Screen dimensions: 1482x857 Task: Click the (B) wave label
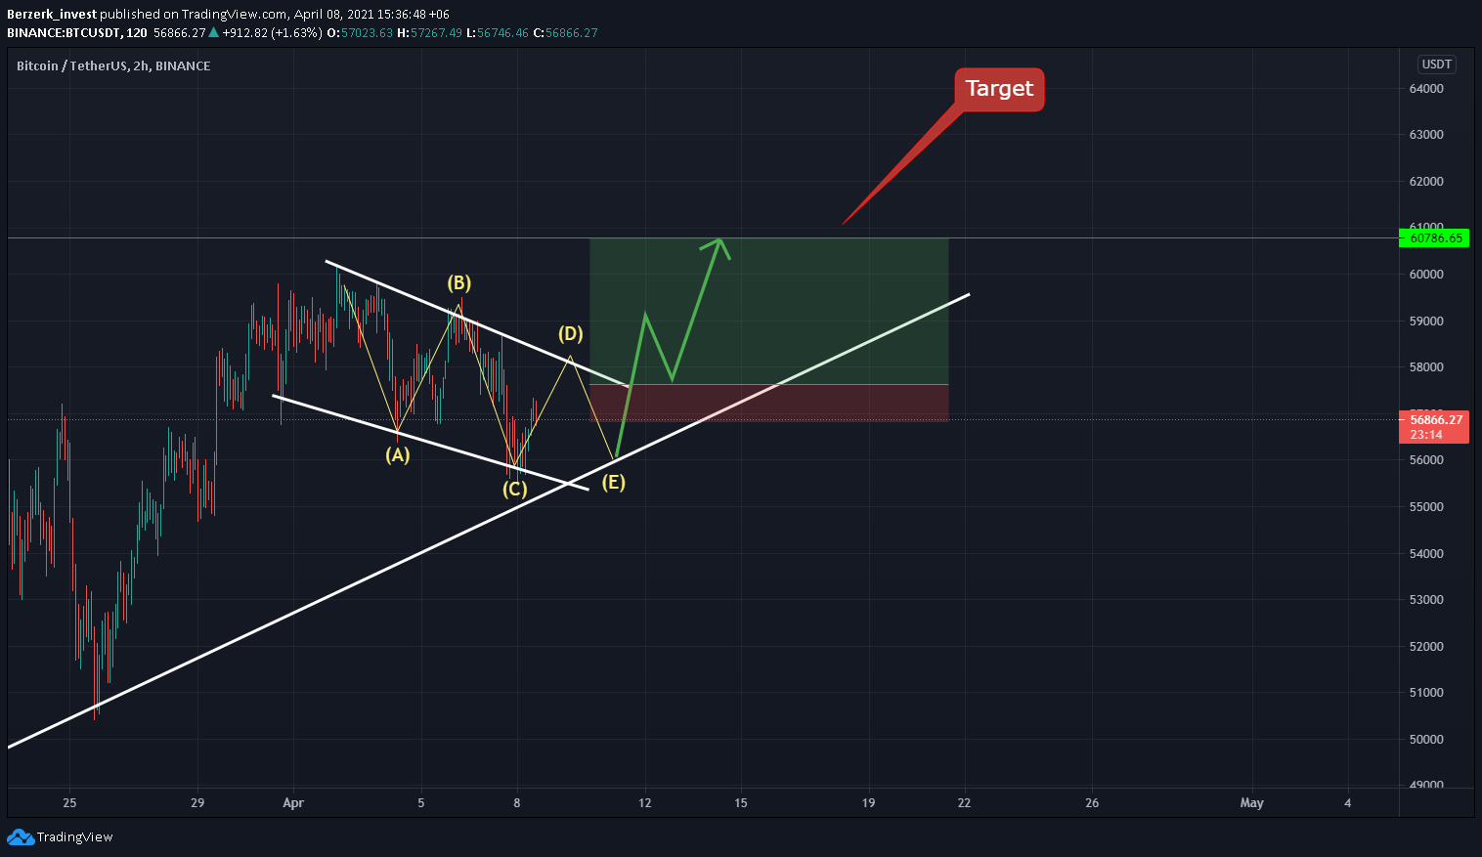pyautogui.click(x=459, y=282)
